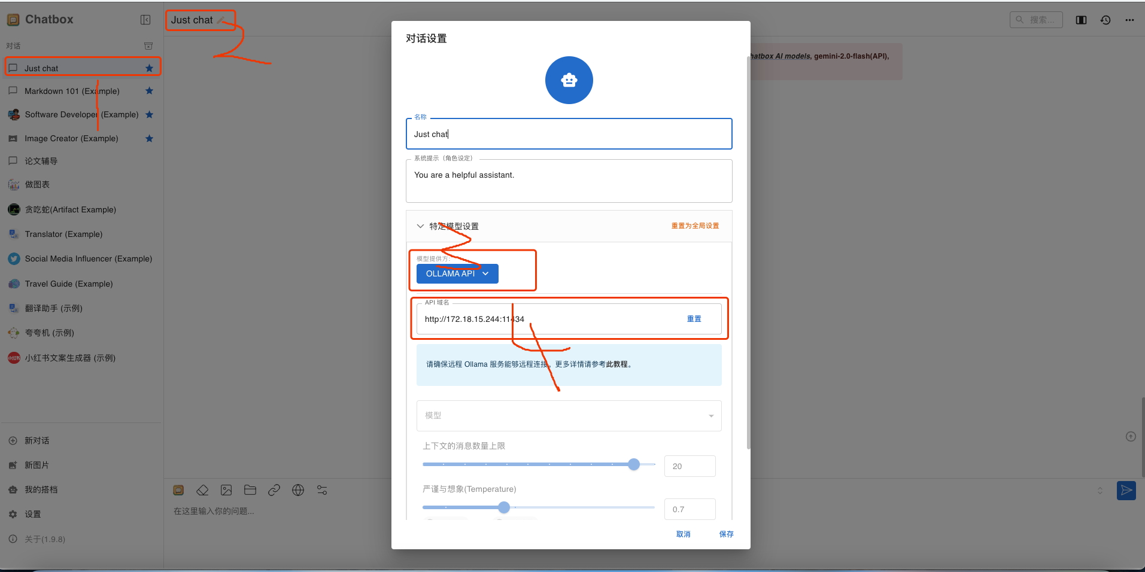Click the scroll-to-top circle arrow icon
This screenshot has height=572, width=1145.
[x=1131, y=437]
